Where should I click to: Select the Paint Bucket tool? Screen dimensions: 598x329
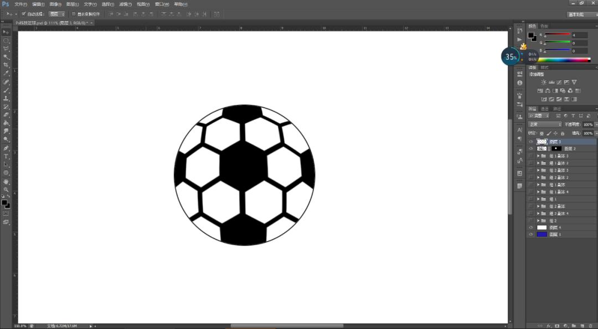point(6,123)
